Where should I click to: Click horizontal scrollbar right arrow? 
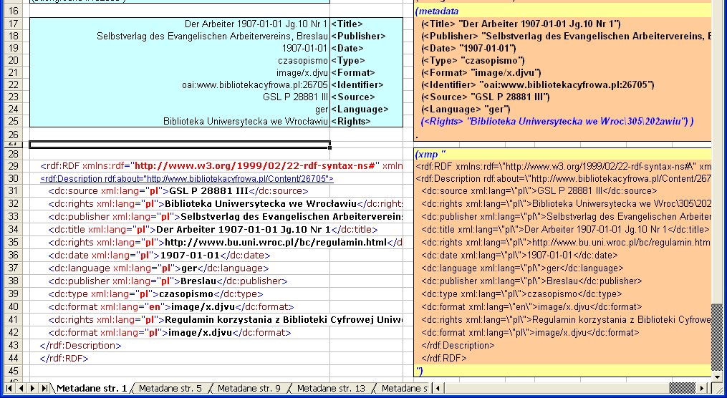pos(702,388)
